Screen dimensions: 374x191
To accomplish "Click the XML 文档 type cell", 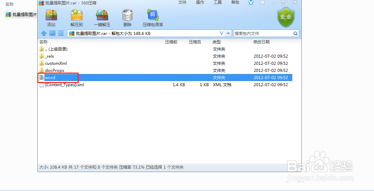I will (x=222, y=85).
